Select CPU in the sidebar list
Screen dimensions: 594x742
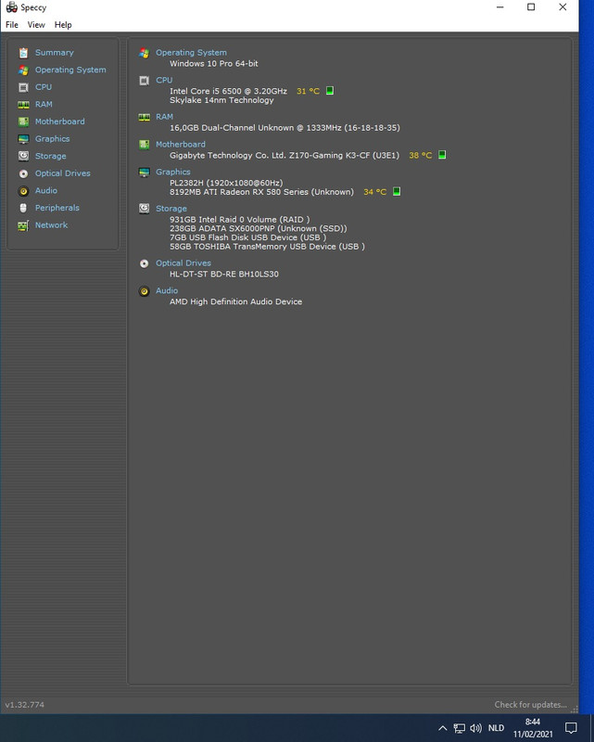click(x=44, y=87)
